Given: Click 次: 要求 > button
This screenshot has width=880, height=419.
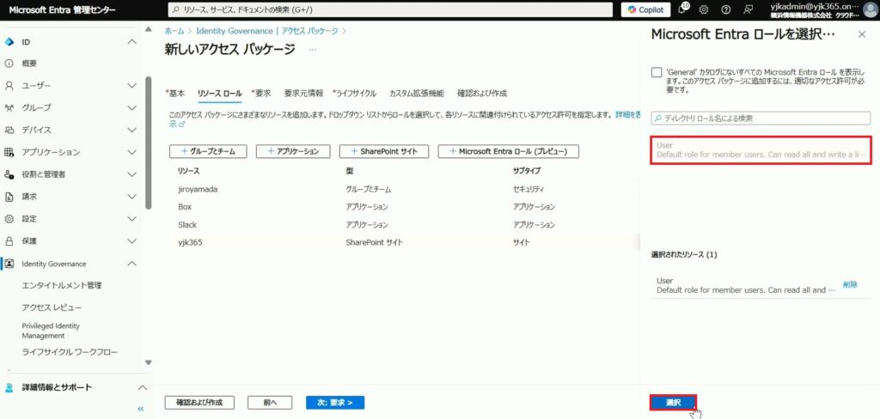Looking at the screenshot, I should (335, 403).
